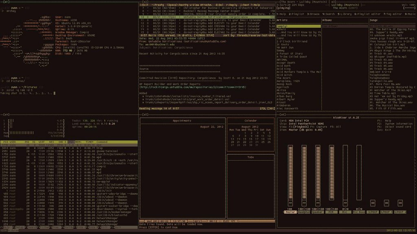Sort htop by the CPU% column header

71,142
